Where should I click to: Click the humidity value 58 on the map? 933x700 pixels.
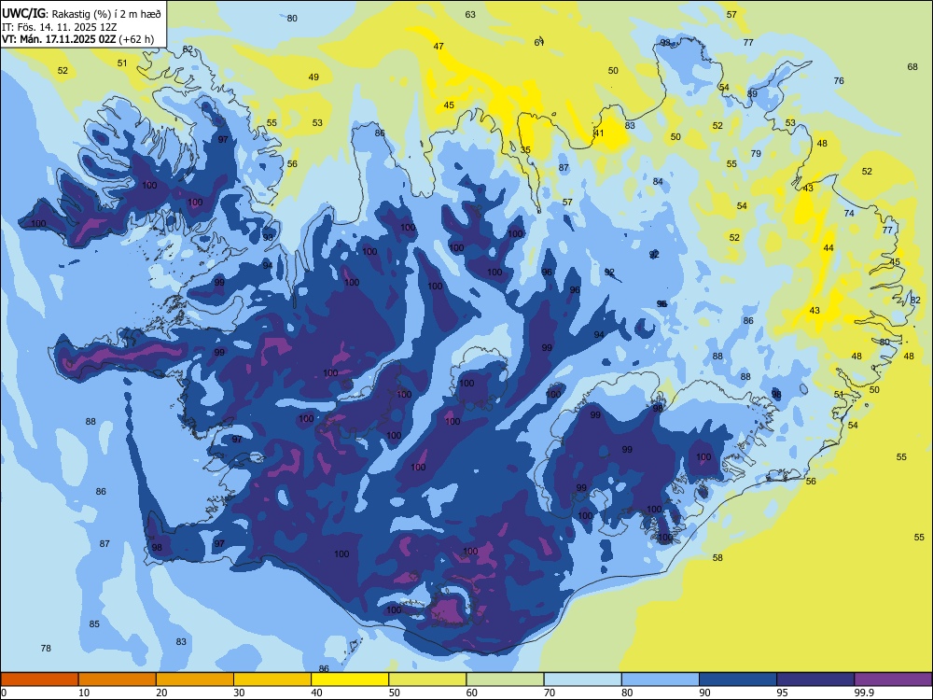point(717,557)
